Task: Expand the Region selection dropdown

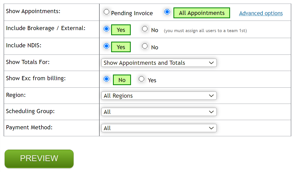Action: [x=159, y=95]
